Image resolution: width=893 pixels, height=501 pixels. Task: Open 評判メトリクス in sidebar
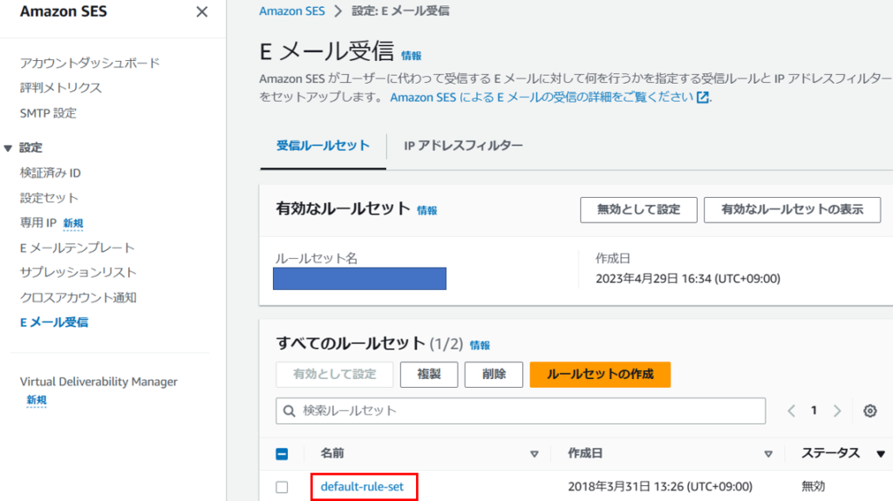tap(61, 88)
